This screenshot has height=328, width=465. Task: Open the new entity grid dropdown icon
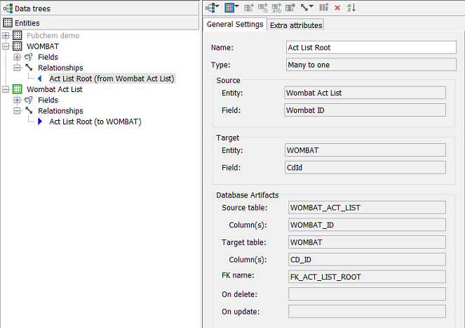[x=231, y=8]
